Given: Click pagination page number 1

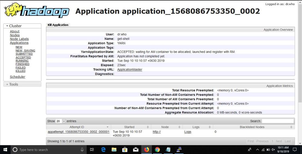Looking at the screenshot, I should pyautogui.click(x=272, y=141).
